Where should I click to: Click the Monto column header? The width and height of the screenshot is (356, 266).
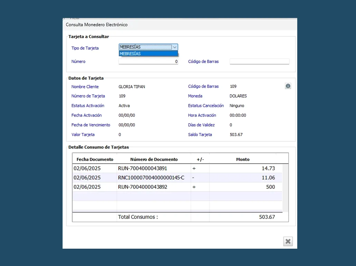(243, 159)
